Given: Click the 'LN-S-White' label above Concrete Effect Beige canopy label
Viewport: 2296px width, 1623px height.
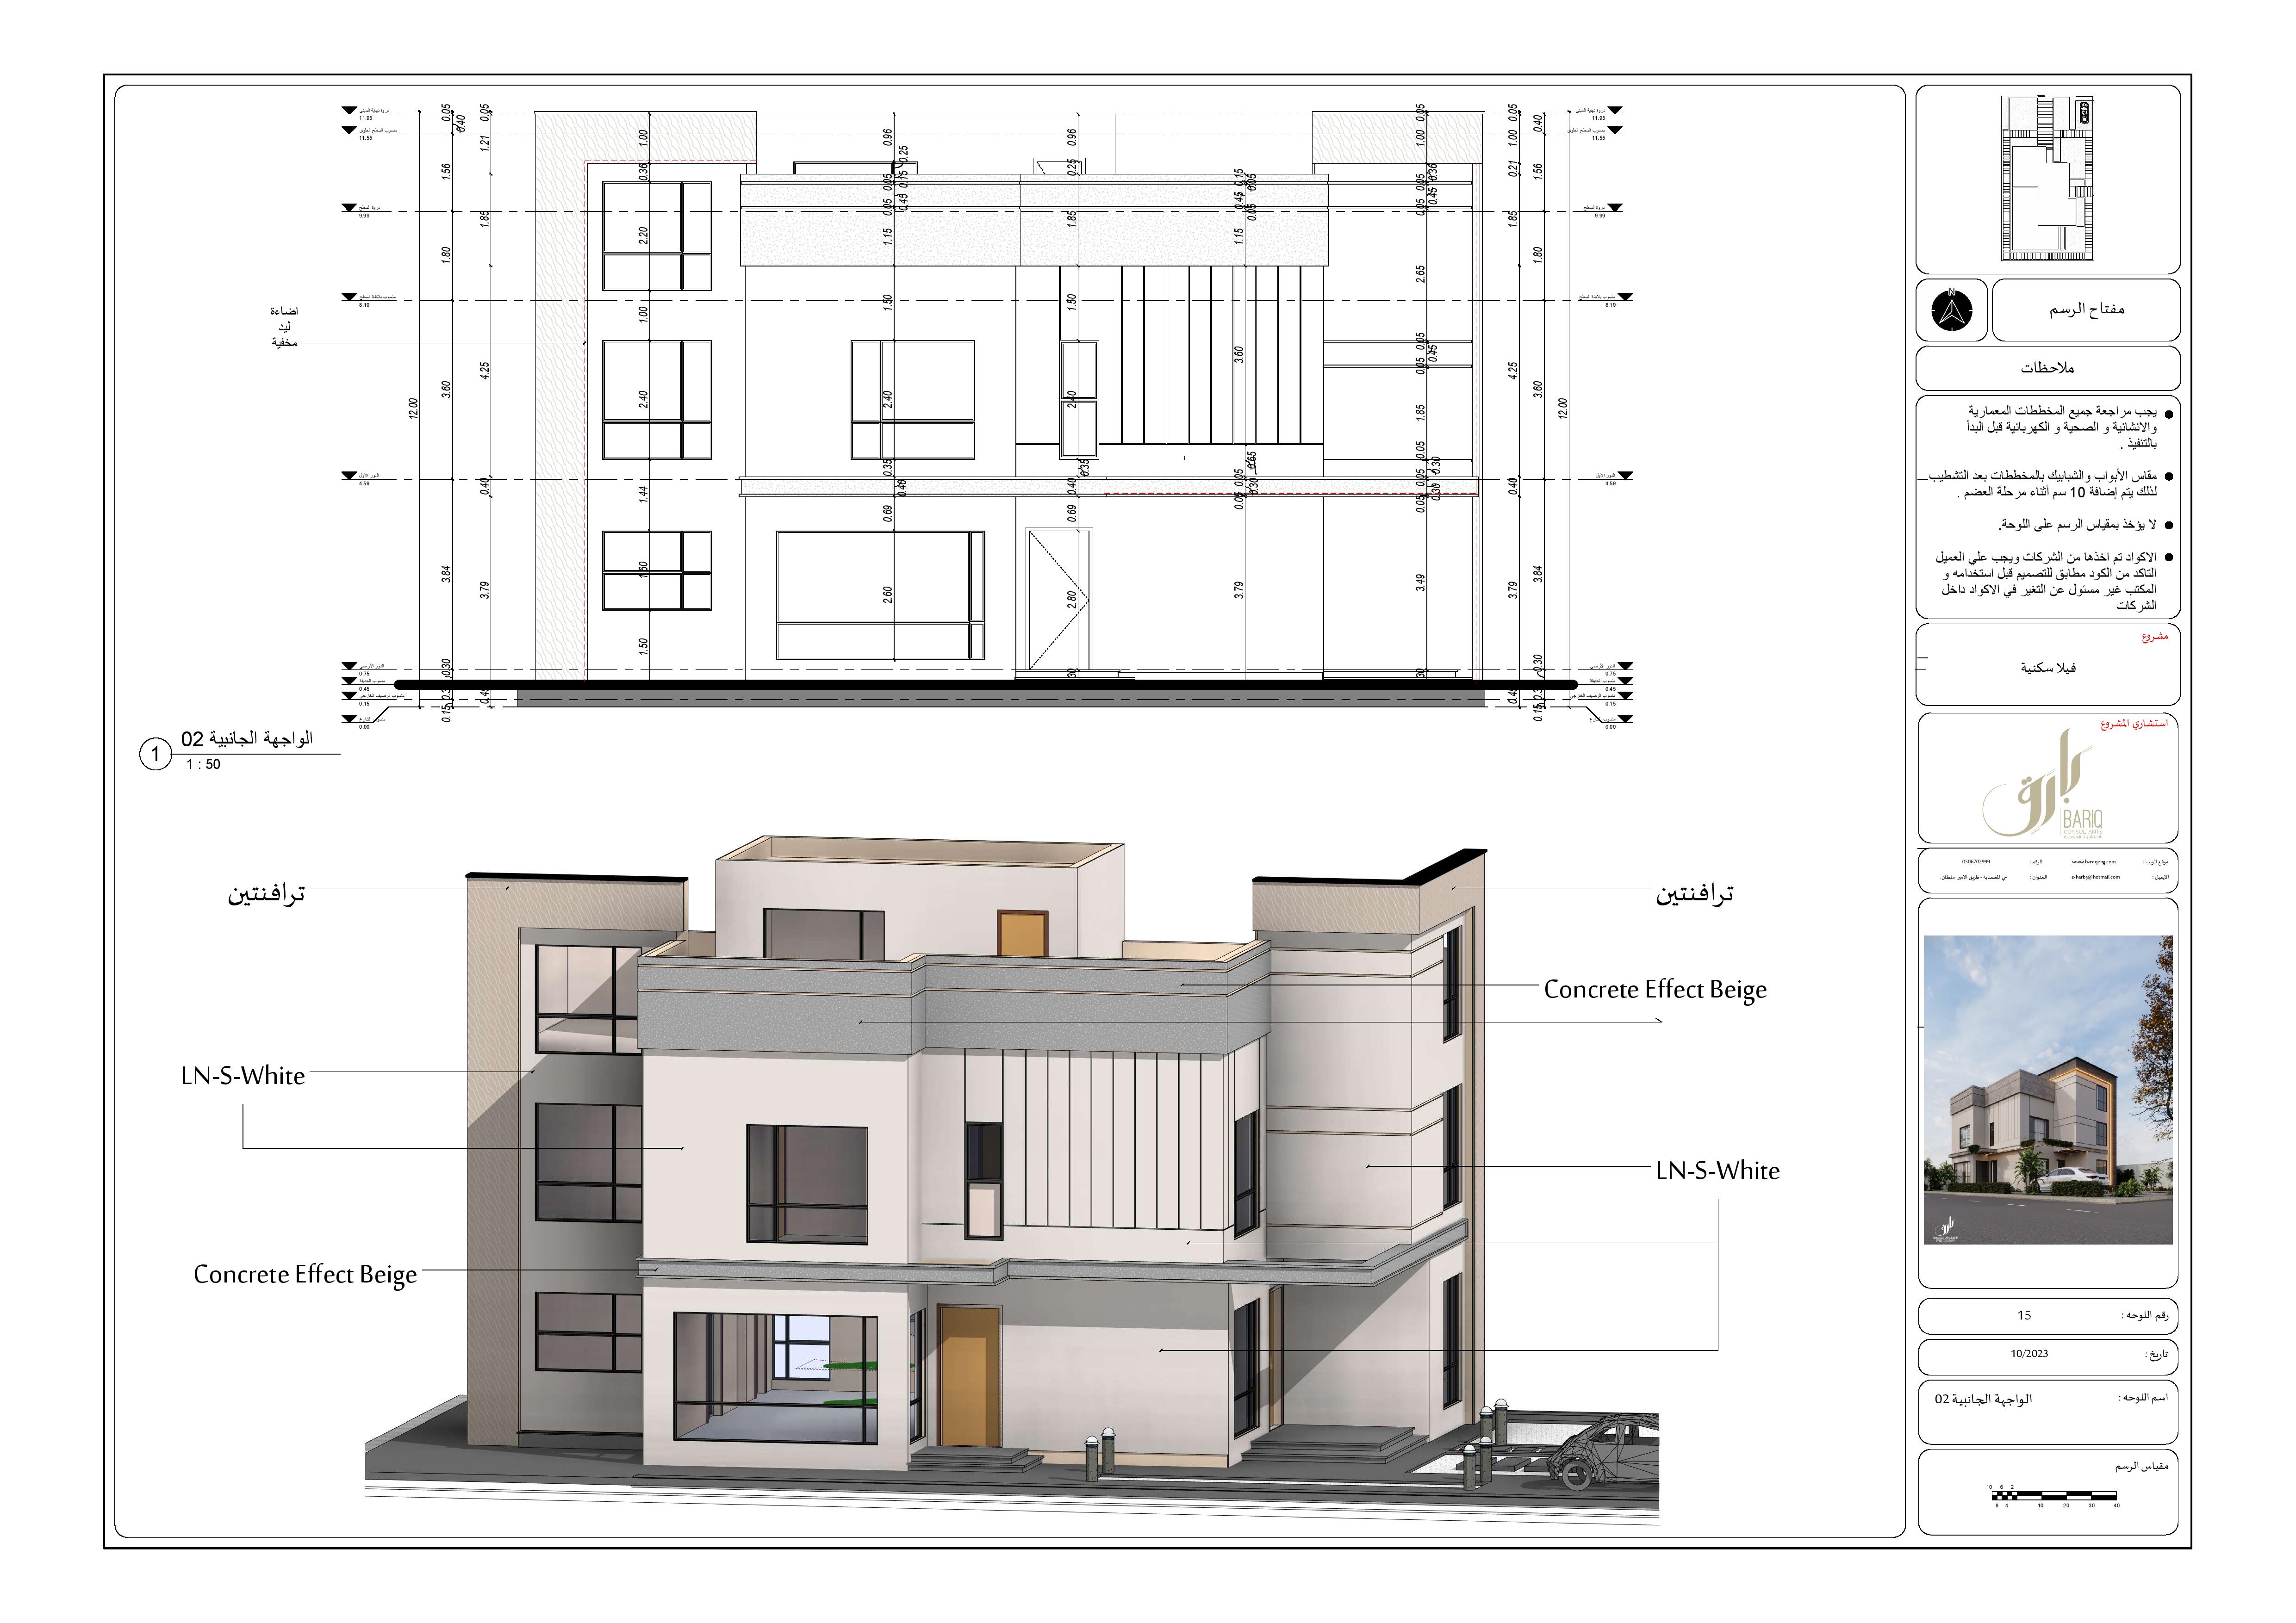Looking at the screenshot, I should pos(243,1076).
